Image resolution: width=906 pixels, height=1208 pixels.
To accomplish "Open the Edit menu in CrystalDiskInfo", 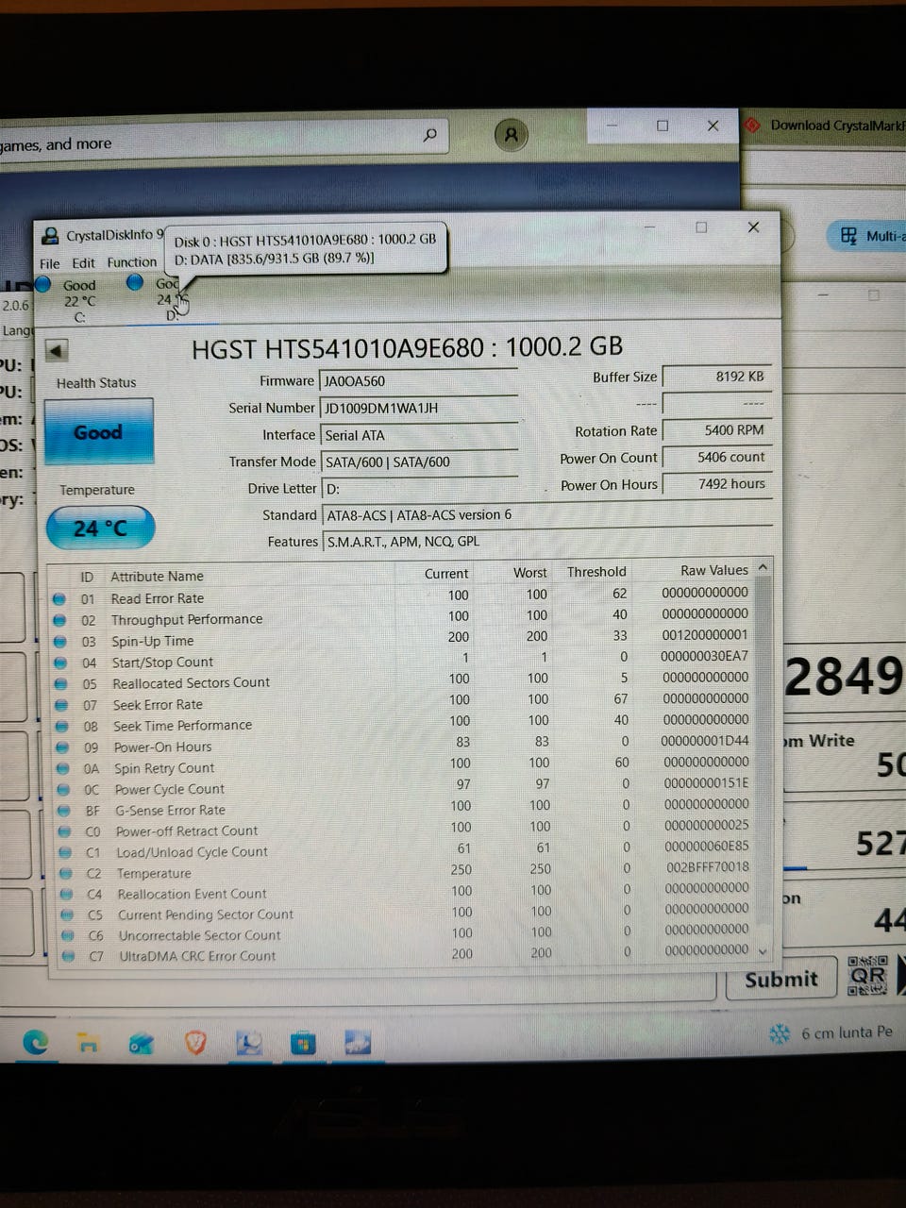I will [x=83, y=263].
